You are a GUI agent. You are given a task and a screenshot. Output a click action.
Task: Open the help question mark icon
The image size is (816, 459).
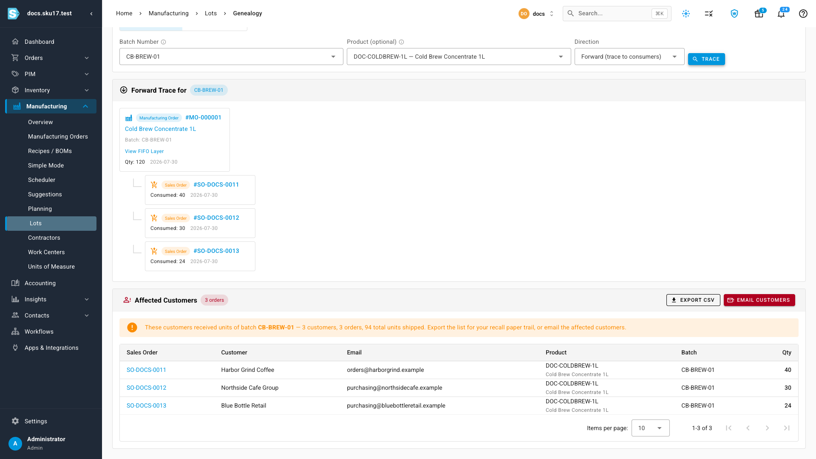803,14
